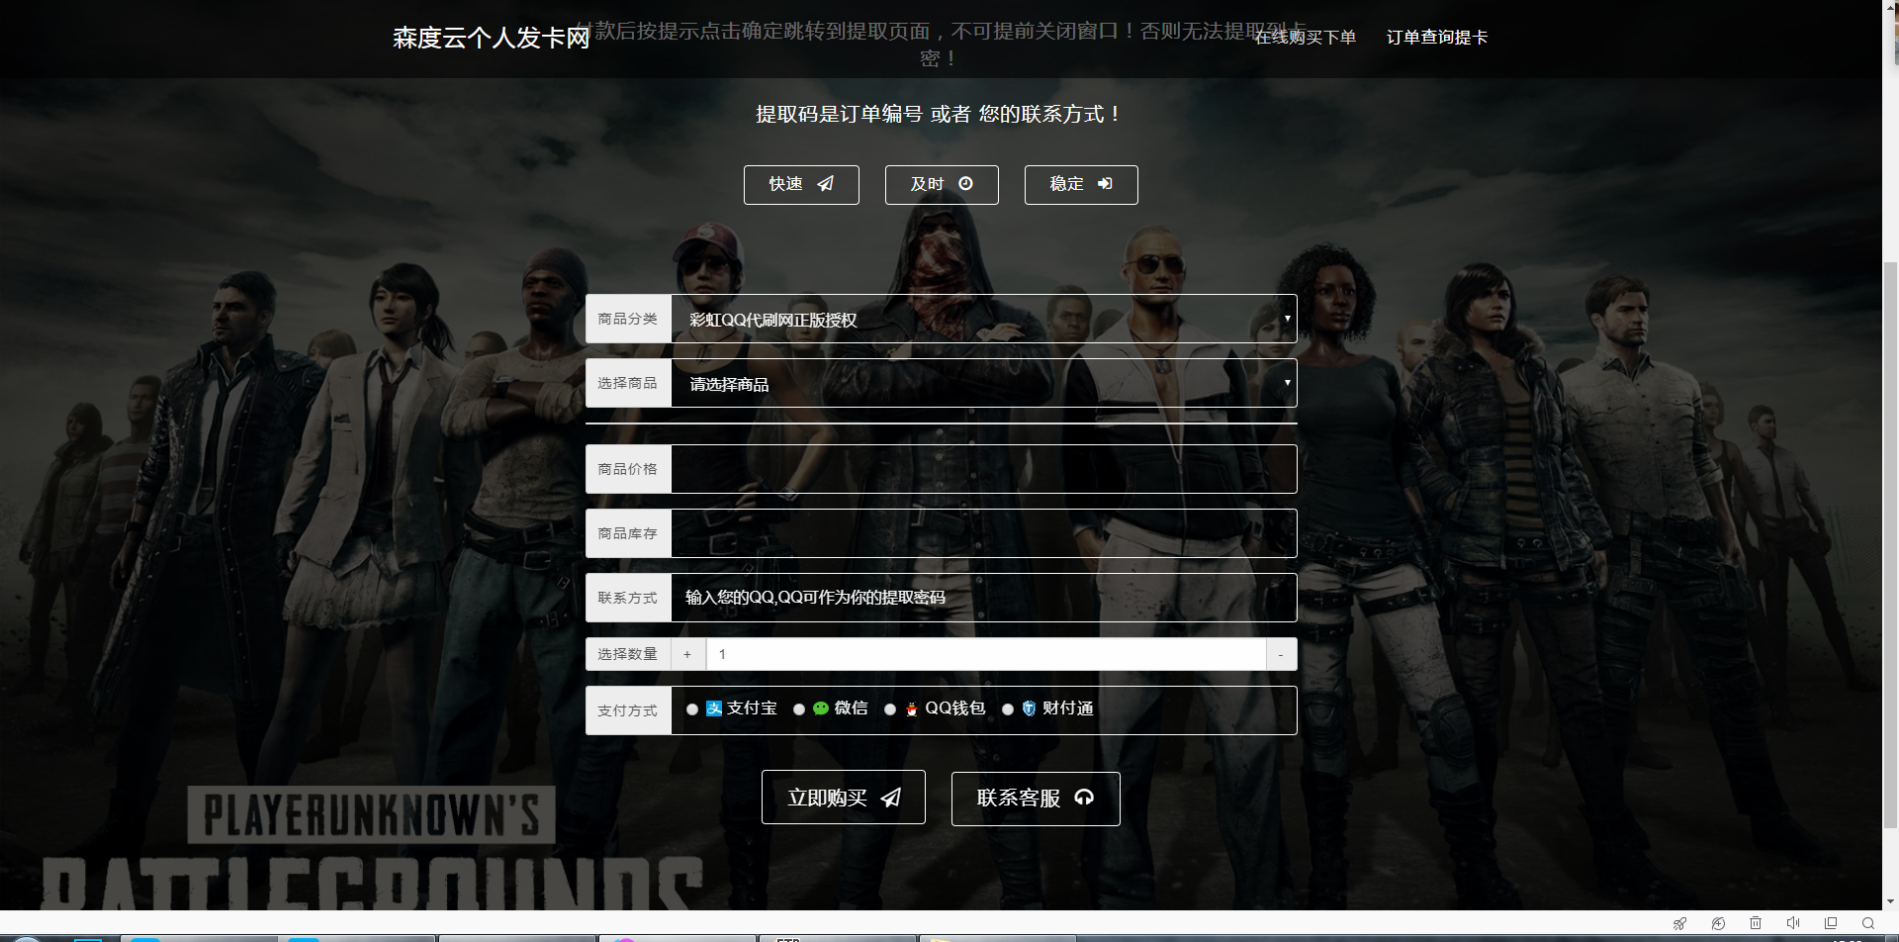The width and height of the screenshot is (1899, 942).
Task: Click the 选择数量 quantity input field
Action: click(985, 654)
